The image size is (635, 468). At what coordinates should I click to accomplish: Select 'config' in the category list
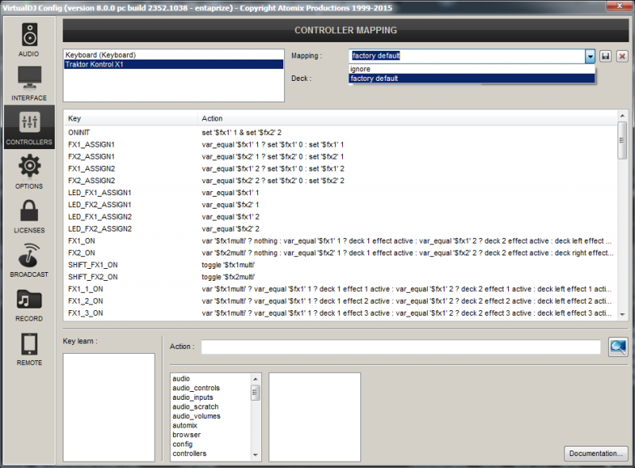211,443
